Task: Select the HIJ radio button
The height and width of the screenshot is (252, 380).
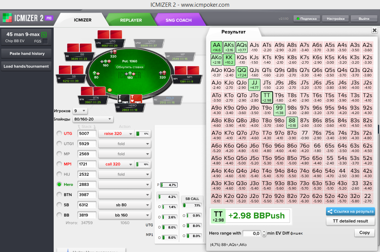Action: tap(59, 174)
